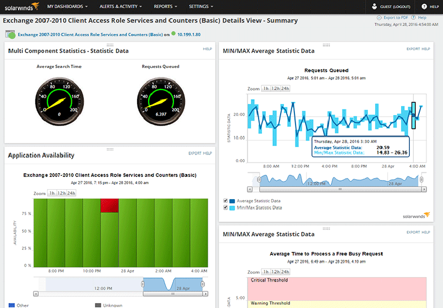Image resolution: width=443 pixels, height=308 pixels.
Task: Uncheck Min/Max Statistic Data checkbox
Action: coord(225,207)
